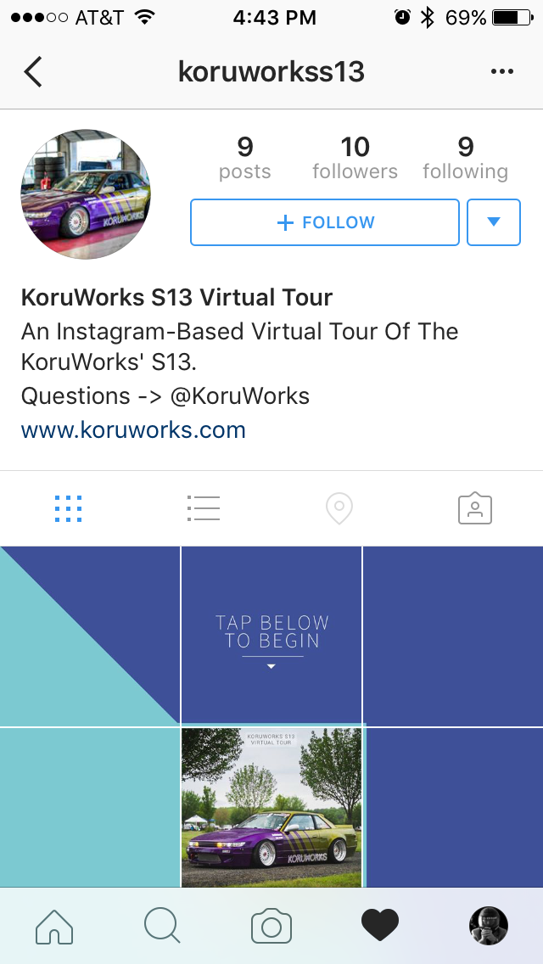The image size is (543, 964).
Task: Open my profile avatar in bottom bar
Action: (x=488, y=926)
